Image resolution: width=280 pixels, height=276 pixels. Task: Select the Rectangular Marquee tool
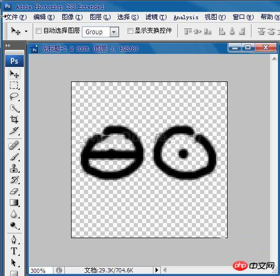(x=14, y=85)
